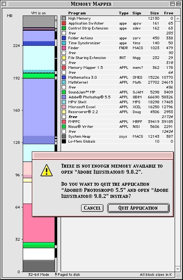This screenshot has height=280, width=183.
Task: Click the Size column header
Action: [x=154, y=13]
